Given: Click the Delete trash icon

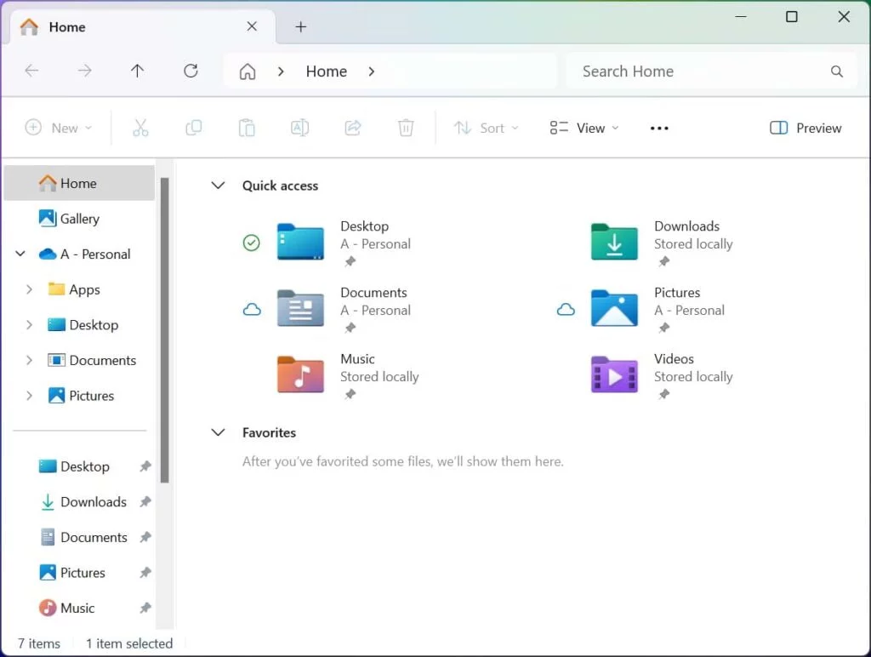Looking at the screenshot, I should pyautogui.click(x=406, y=128).
